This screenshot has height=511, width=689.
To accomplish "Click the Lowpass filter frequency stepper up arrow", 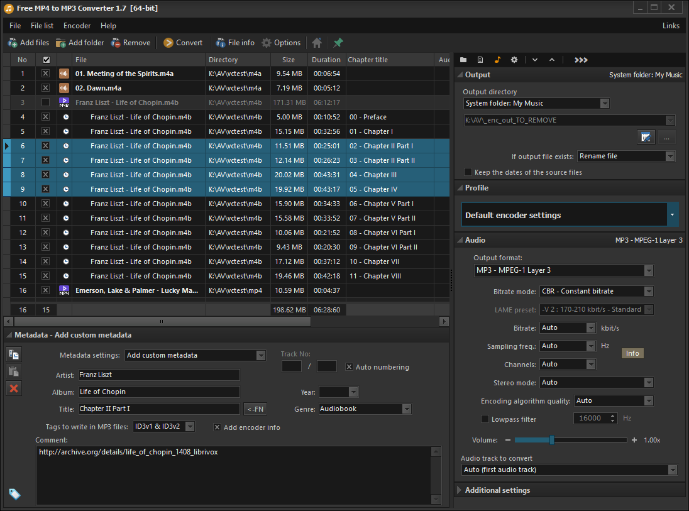I will [612, 415].
